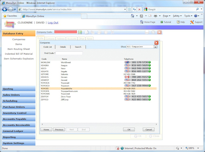Screen dimensions: 205x152
Task: Click the browser Back arrow button
Action: [x=5, y=9]
